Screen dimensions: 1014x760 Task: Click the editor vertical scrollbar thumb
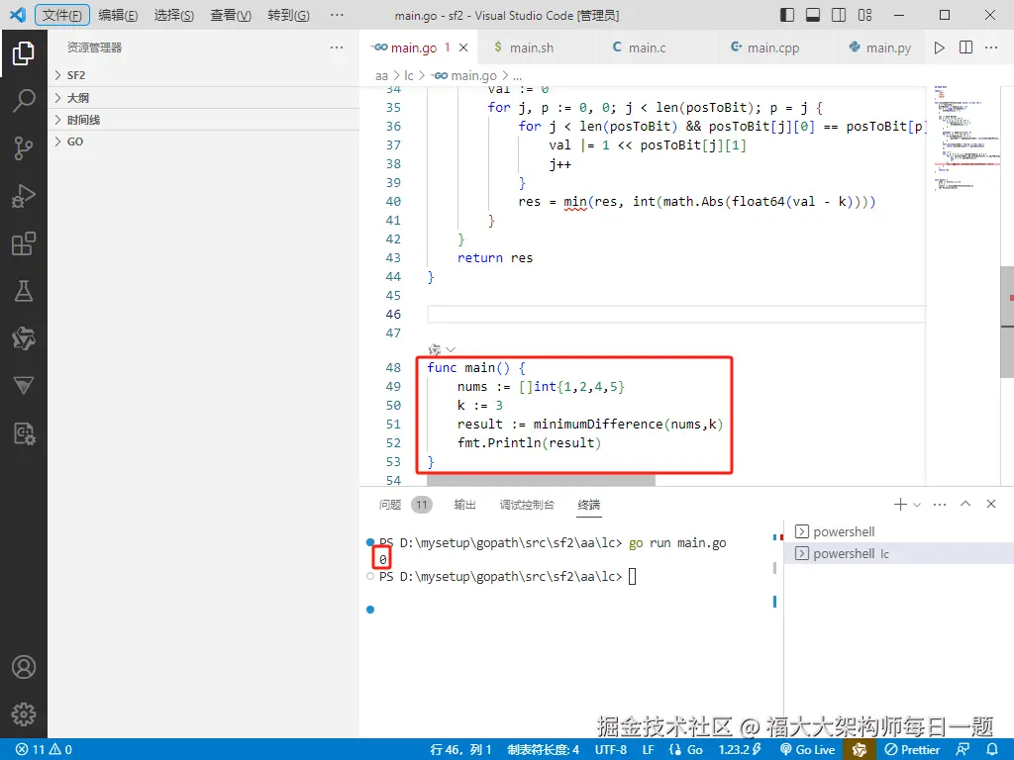pos(1007,322)
